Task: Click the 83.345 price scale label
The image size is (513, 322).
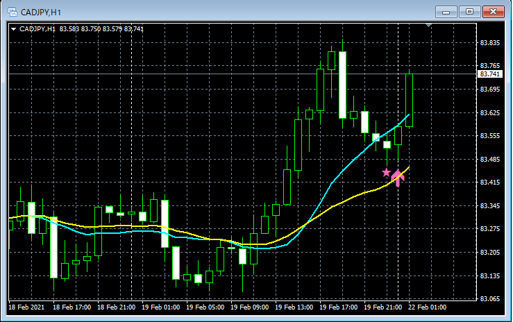Action: [490, 205]
